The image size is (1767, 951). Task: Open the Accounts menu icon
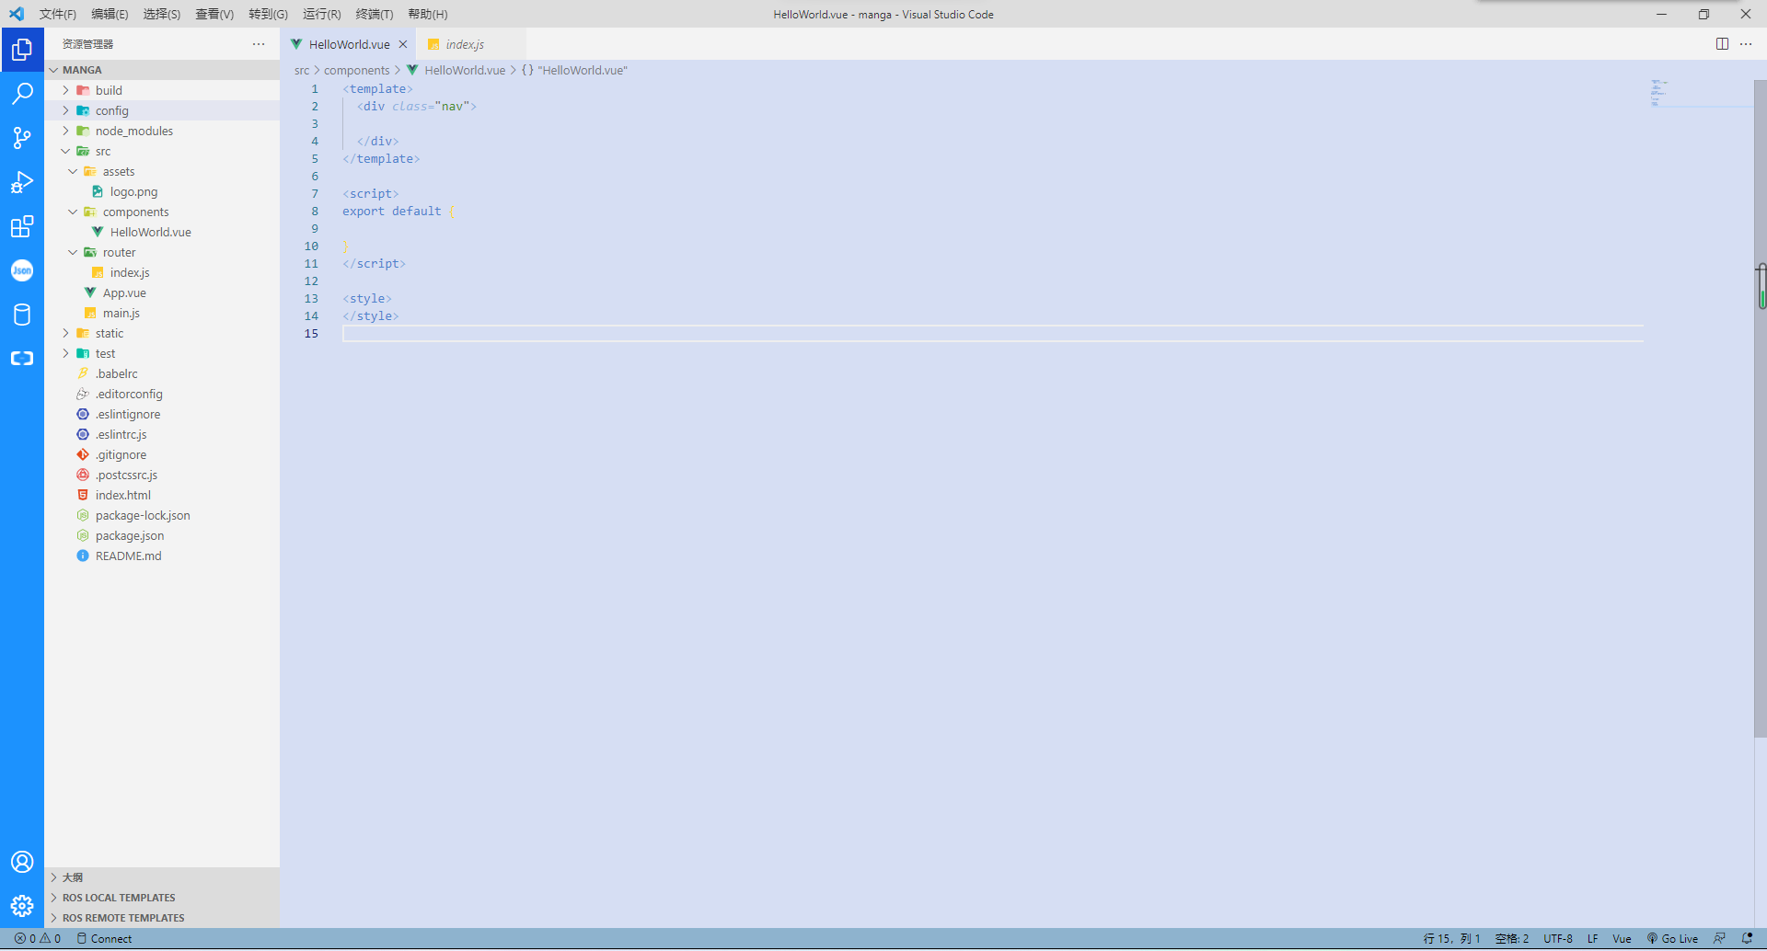(x=22, y=862)
